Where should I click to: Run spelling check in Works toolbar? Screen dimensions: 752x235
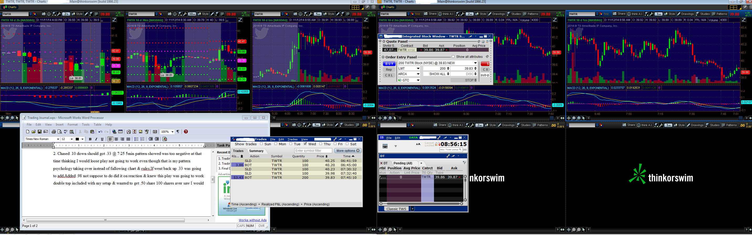pos(66,132)
